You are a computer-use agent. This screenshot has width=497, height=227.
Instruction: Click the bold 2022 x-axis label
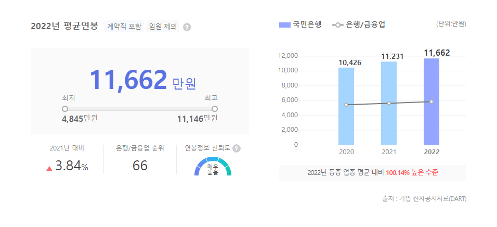(431, 152)
